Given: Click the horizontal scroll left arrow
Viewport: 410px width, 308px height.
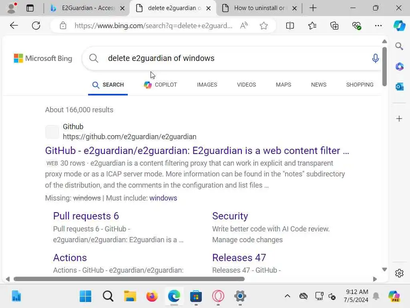Looking at the screenshot, I should point(8,279).
